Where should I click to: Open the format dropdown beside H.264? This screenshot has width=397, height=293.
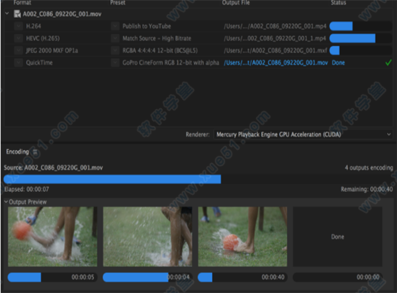coord(18,26)
